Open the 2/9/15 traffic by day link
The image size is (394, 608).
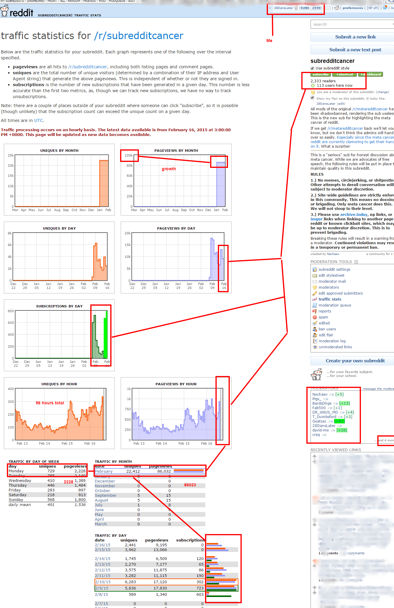102,588
